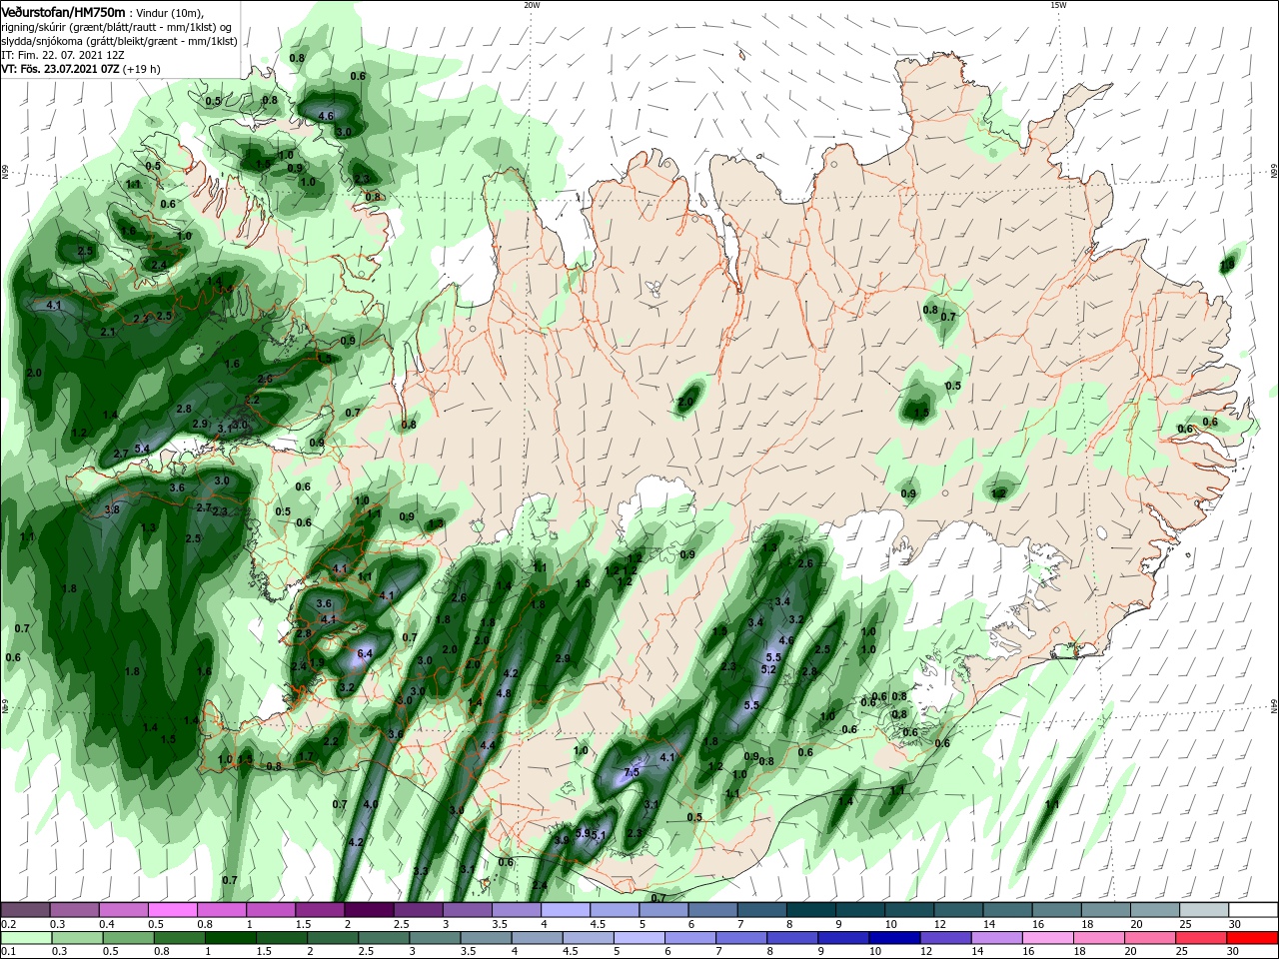Screen dimensions: 1279x959
Task: Select the bright pink swatch right of upper 0.5
Action: click(173, 910)
